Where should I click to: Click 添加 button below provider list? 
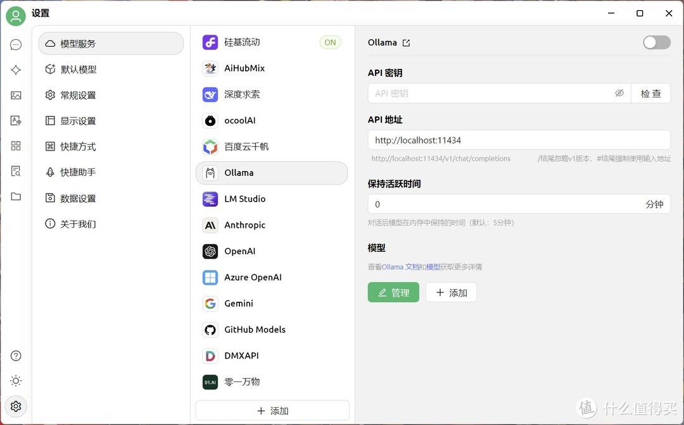pos(272,410)
